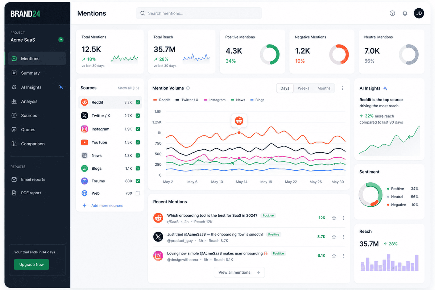The image size is (435, 290).
Task: Click the Positive Mentions donut chart
Action: pos(270,55)
